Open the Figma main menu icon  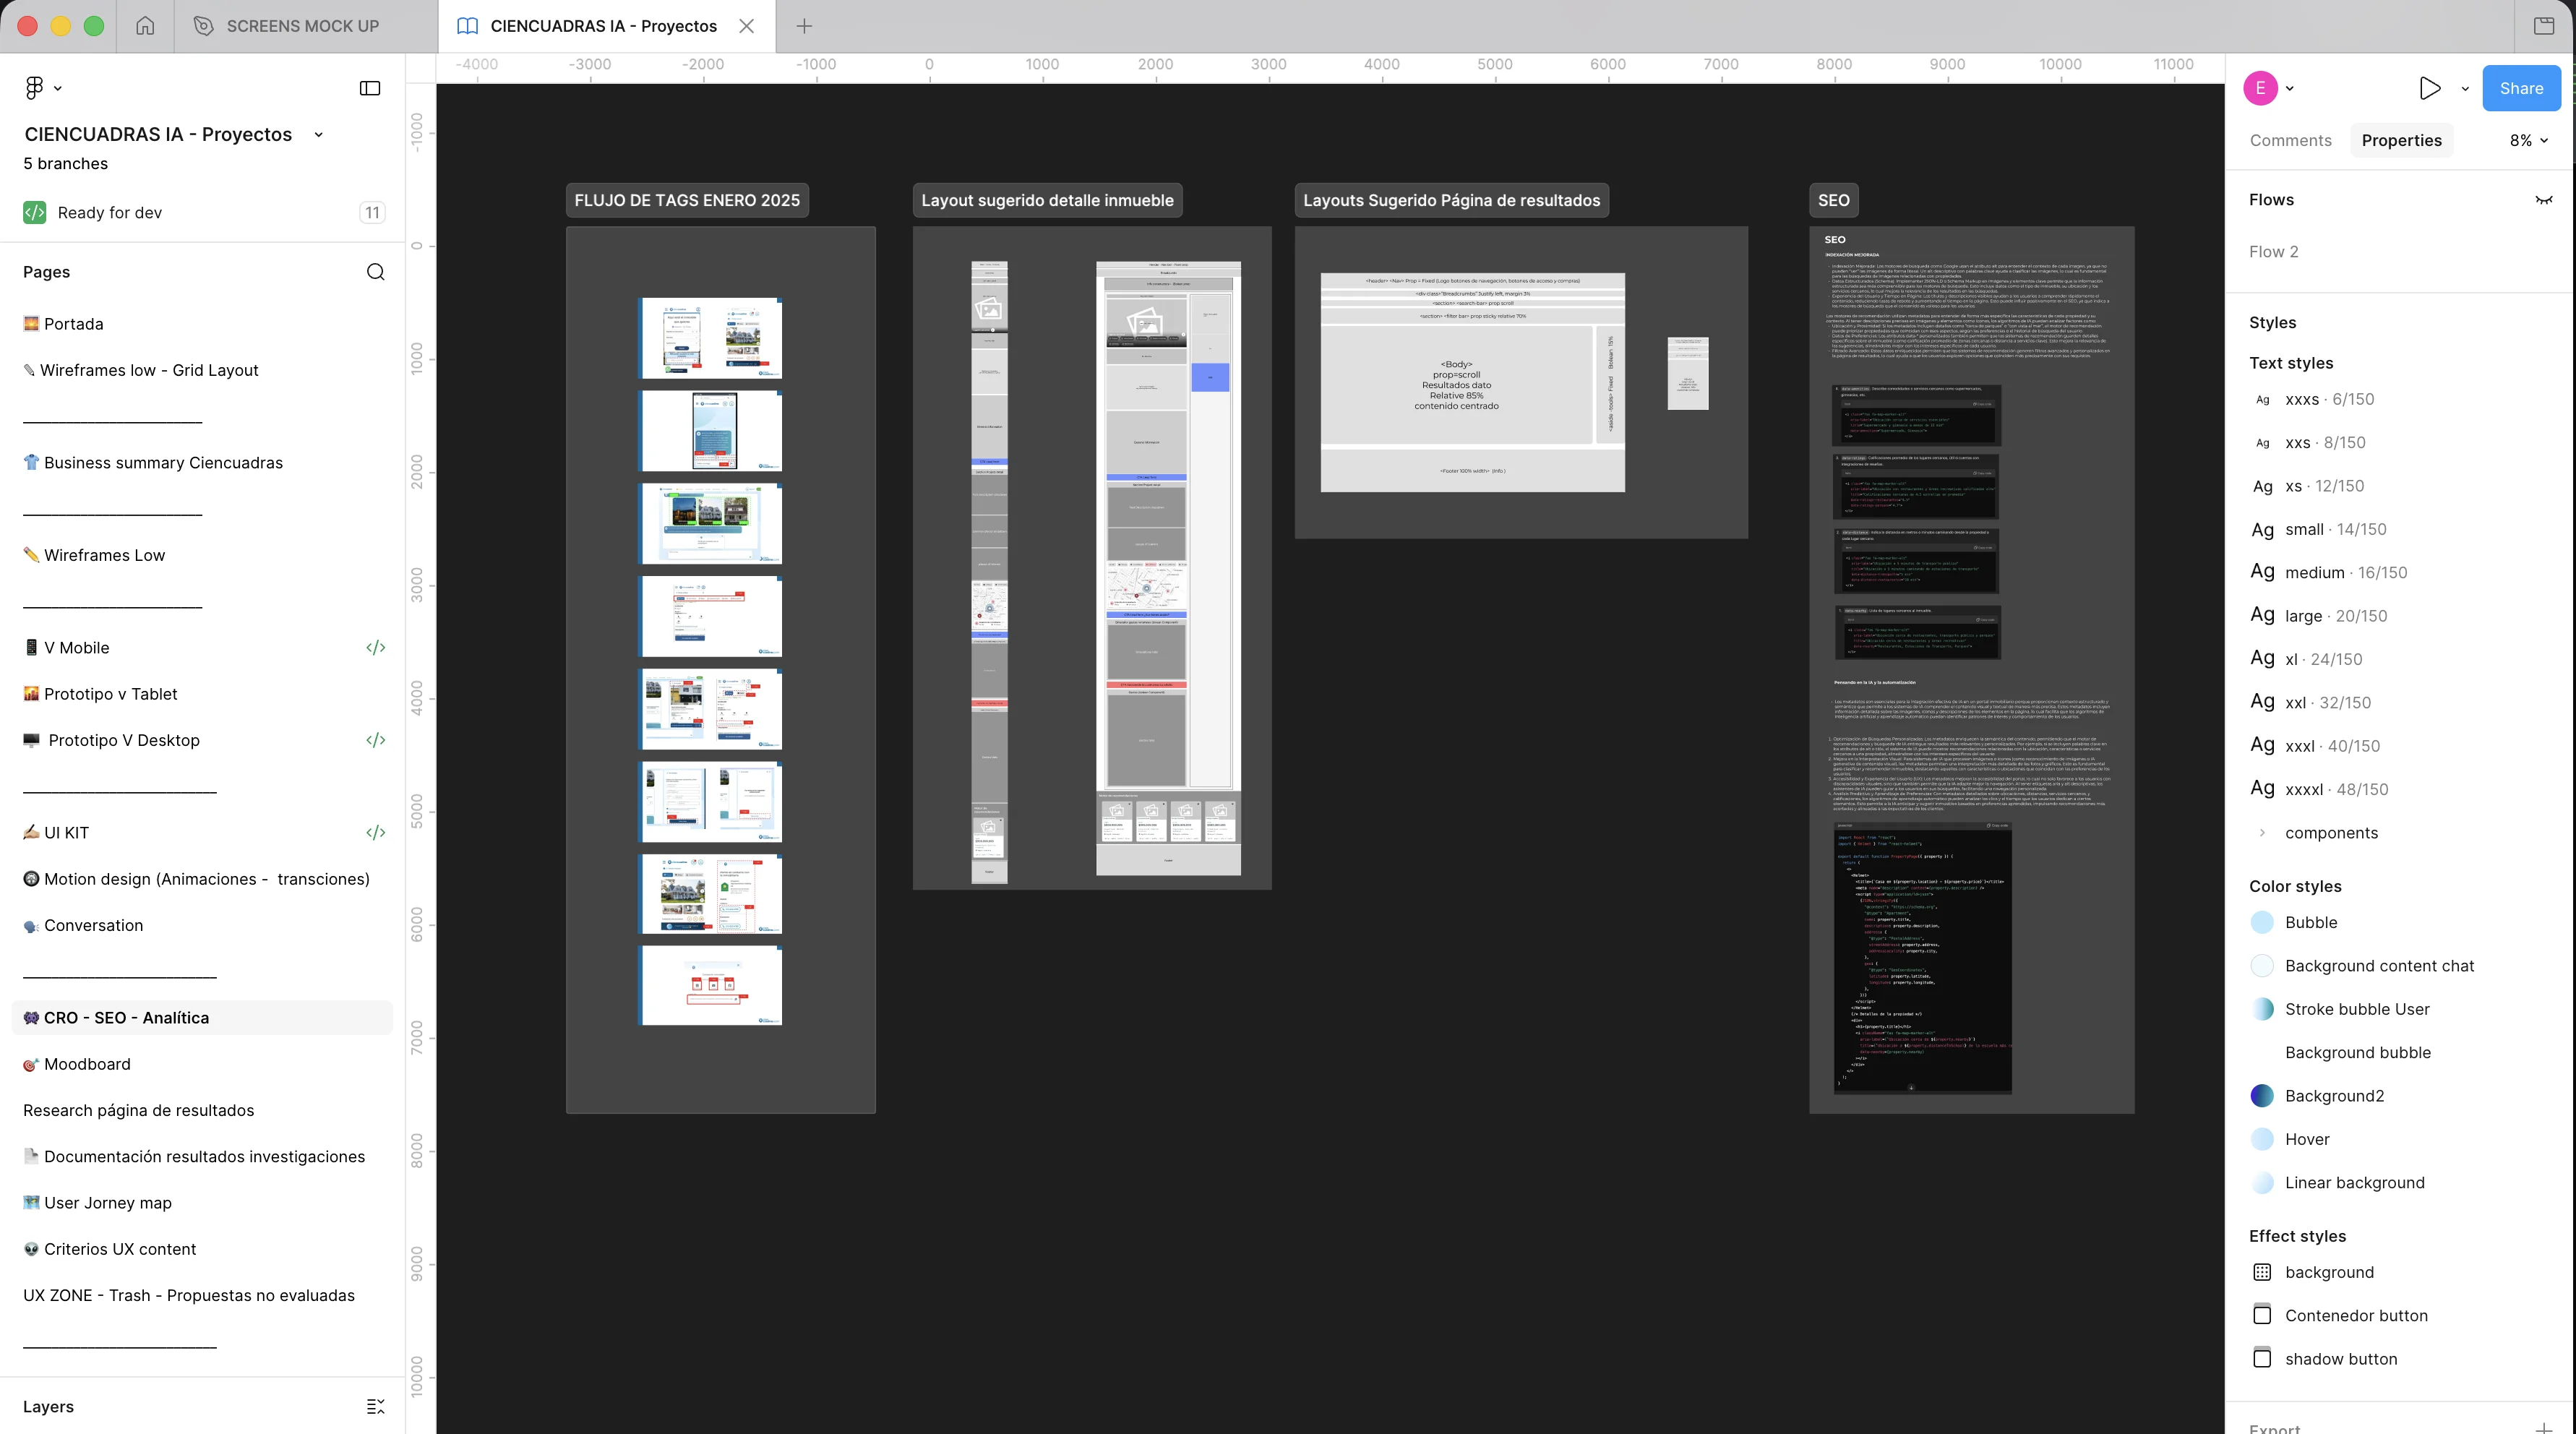(x=34, y=88)
